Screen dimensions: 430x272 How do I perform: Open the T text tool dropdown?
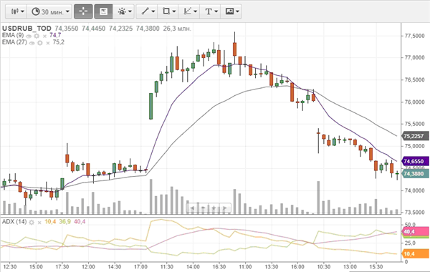211,11
